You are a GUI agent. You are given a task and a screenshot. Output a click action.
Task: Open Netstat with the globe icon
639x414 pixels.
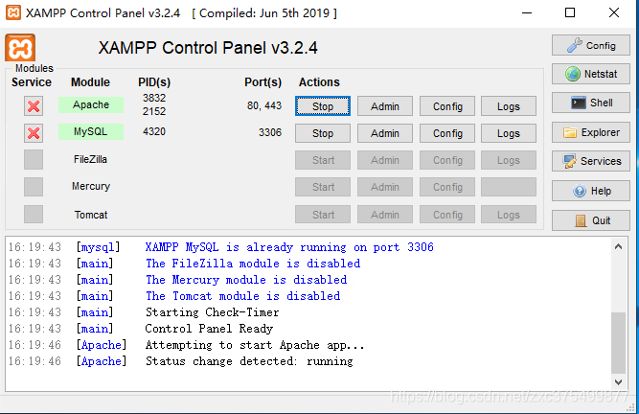[x=591, y=74]
